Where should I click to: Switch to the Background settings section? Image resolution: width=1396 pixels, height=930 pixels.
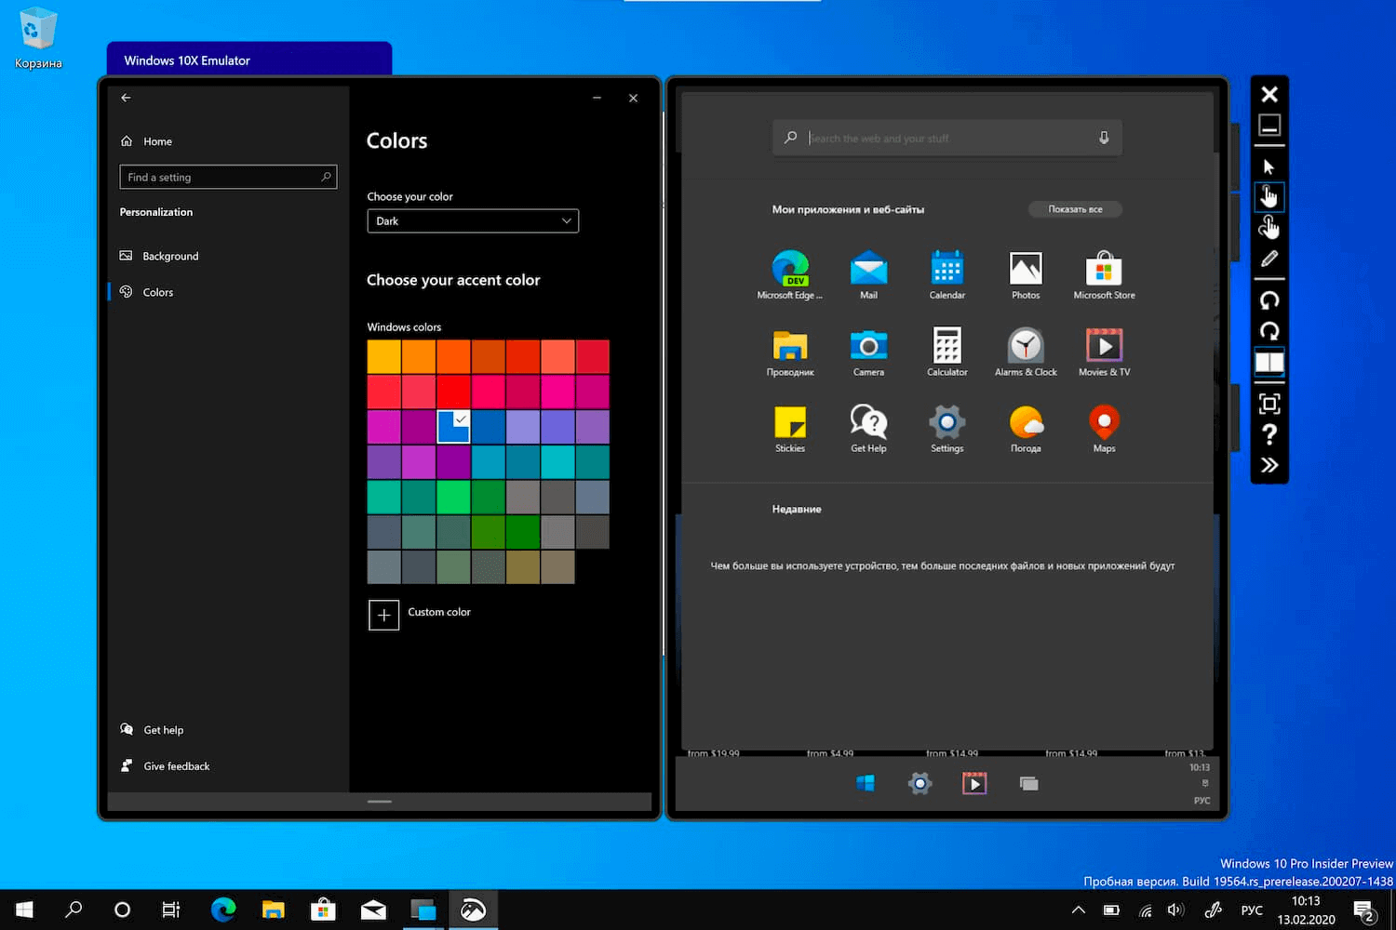click(x=170, y=256)
